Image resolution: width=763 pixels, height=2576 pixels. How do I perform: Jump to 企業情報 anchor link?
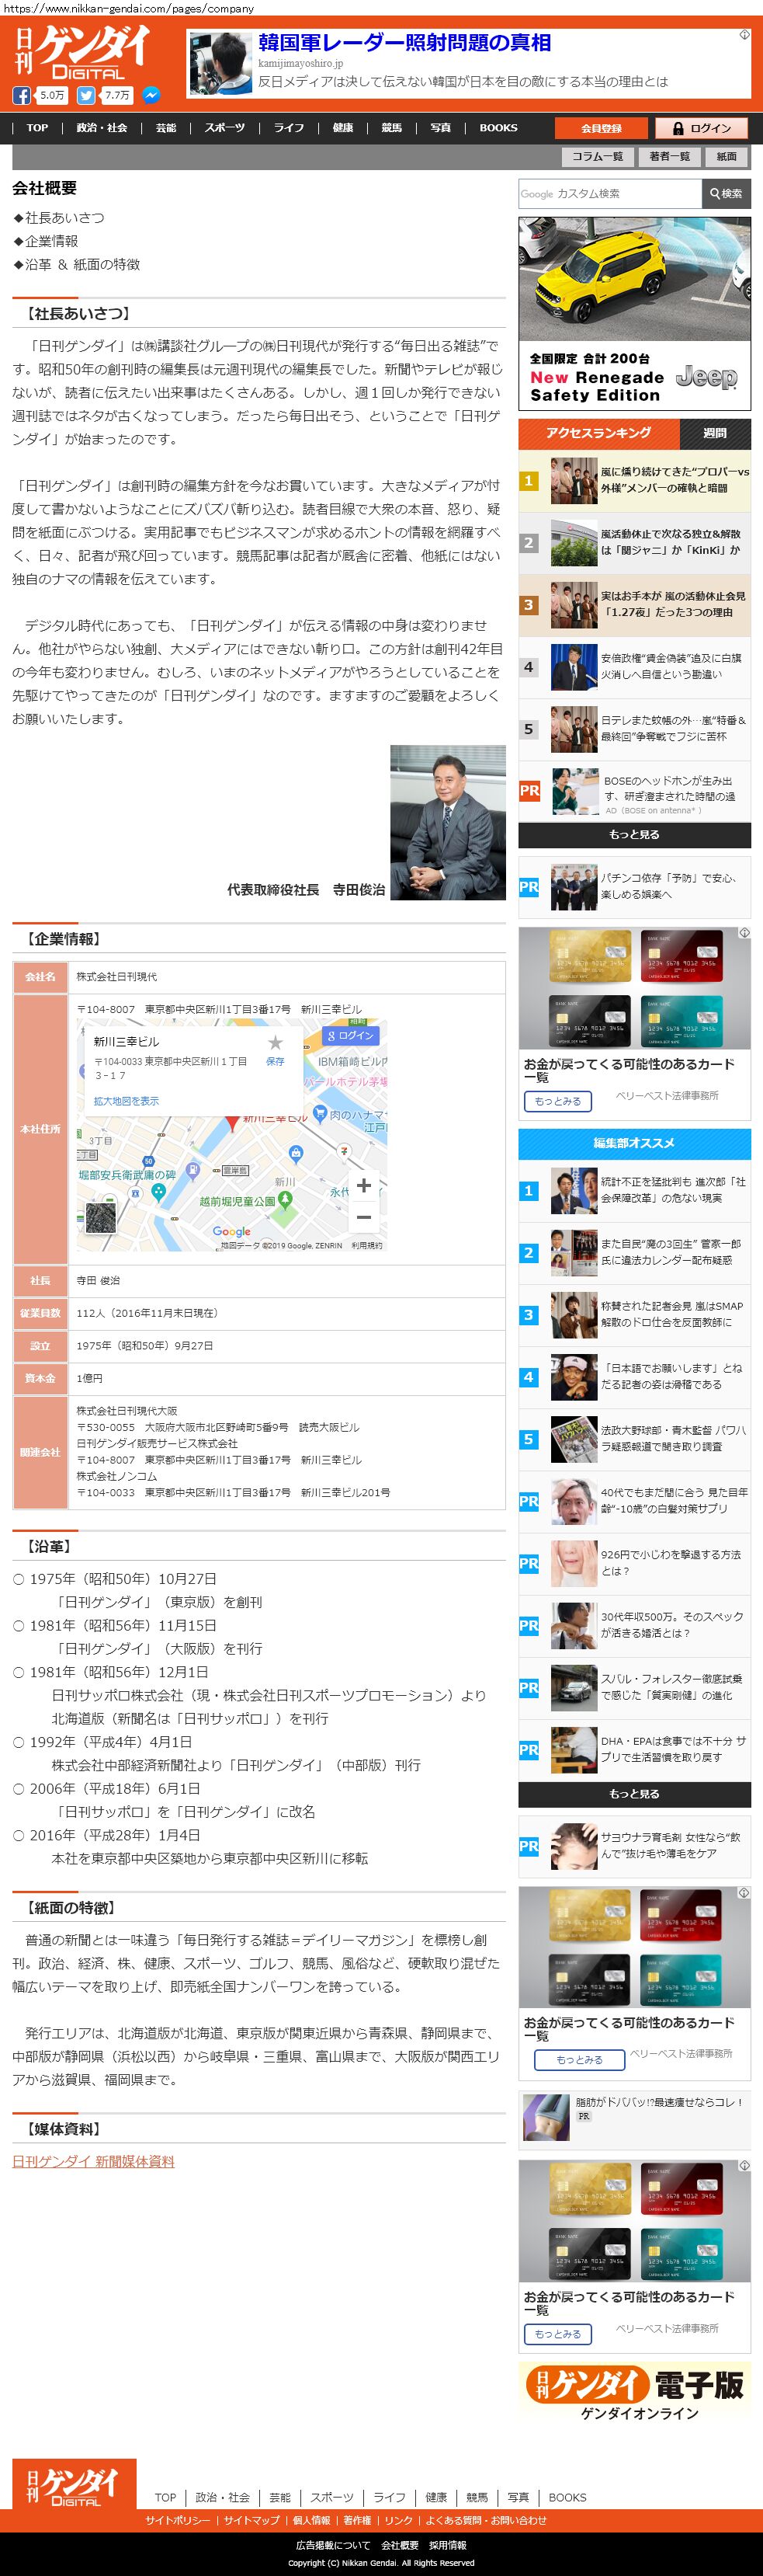(51, 241)
